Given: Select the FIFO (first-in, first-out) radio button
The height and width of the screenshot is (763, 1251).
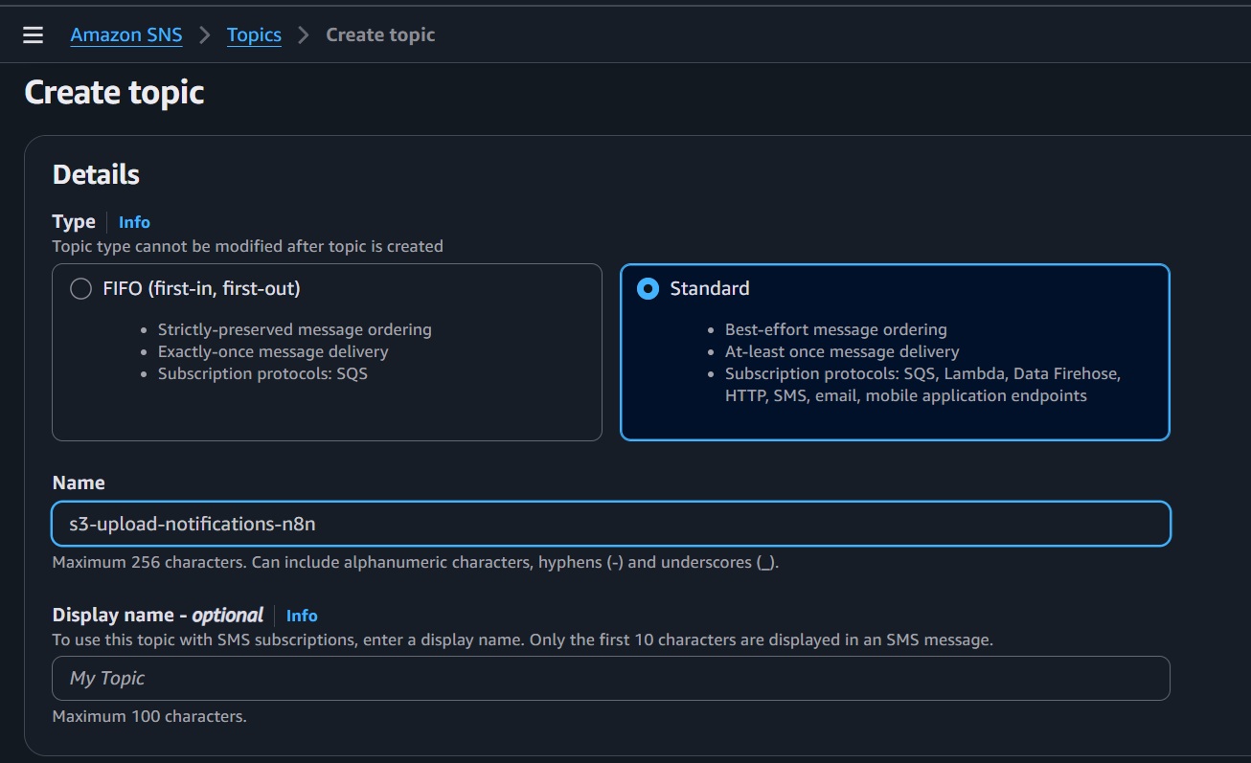Looking at the screenshot, I should pyautogui.click(x=81, y=289).
